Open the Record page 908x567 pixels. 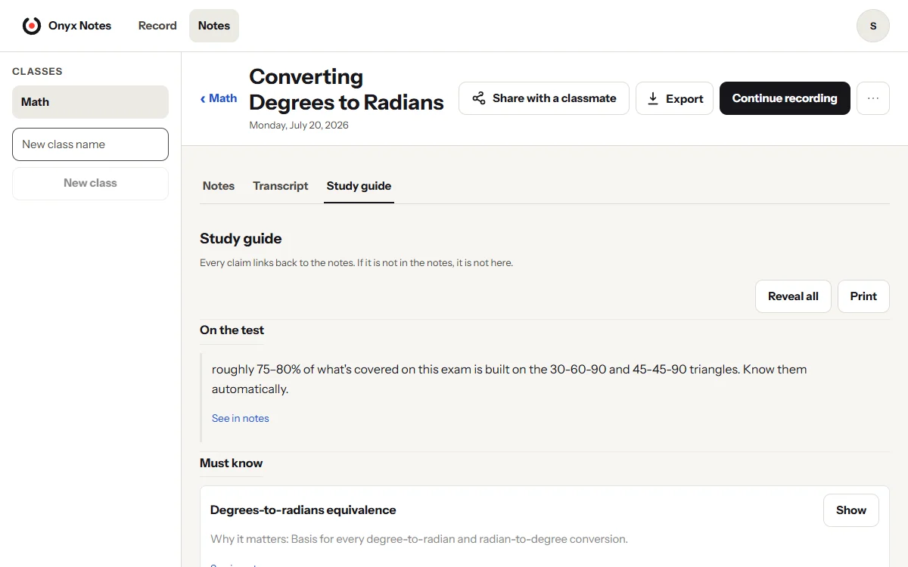click(x=157, y=26)
